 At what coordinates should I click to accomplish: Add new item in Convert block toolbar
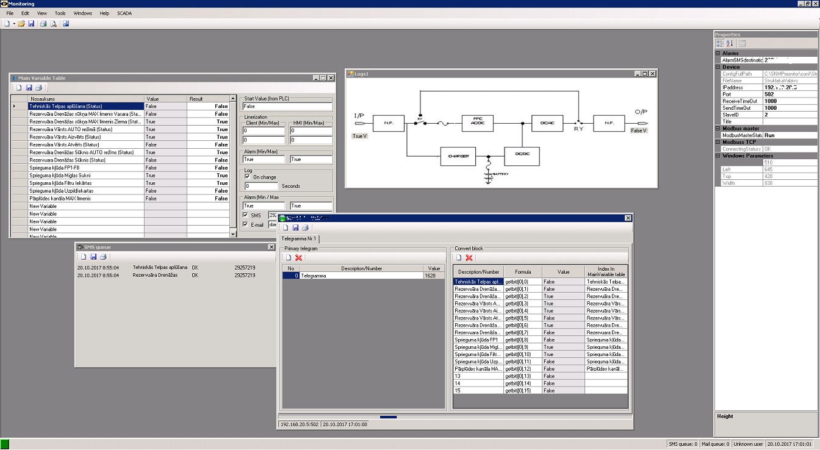(x=459, y=258)
